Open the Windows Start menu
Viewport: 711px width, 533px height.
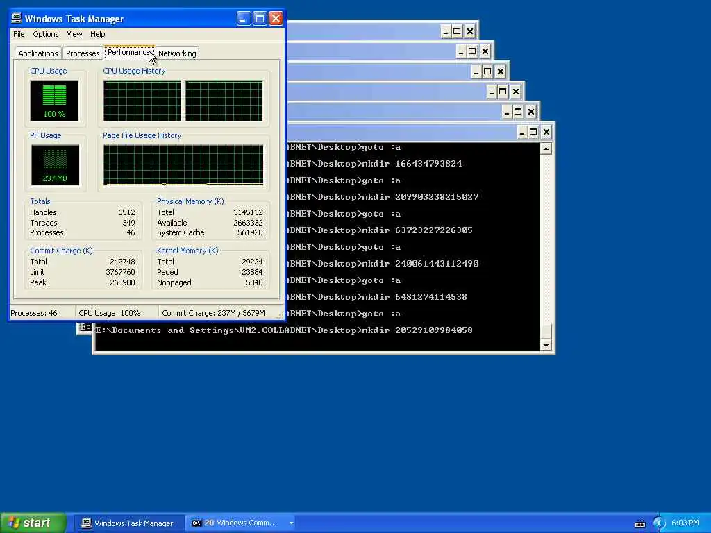(33, 523)
